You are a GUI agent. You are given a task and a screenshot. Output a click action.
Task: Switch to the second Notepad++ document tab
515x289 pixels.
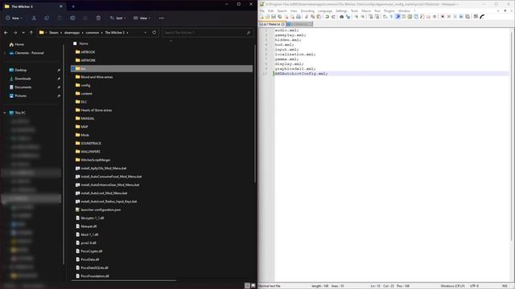click(x=299, y=24)
